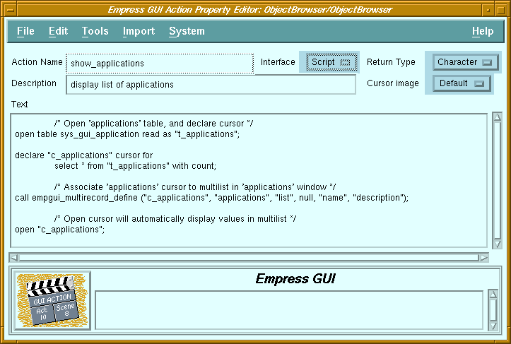Click the horizontal scrollbar left arrow
Screen dimensions: 511x344
(x=13, y=258)
